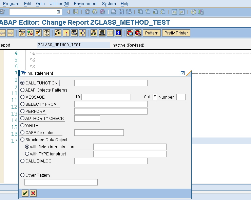Click the Check syntax icon
The height and width of the screenshot is (200, 251).
58,33
